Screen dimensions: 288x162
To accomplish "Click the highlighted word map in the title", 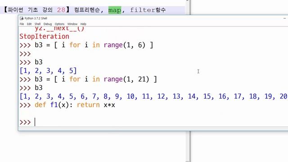I will click(x=115, y=10).
